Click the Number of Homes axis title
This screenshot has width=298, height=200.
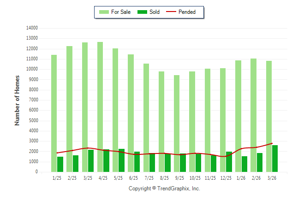(x=18, y=100)
